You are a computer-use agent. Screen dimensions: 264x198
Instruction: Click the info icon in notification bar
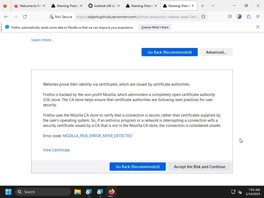(7, 27)
